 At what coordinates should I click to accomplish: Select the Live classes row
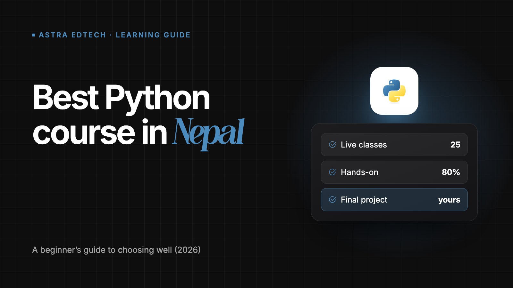coord(394,145)
